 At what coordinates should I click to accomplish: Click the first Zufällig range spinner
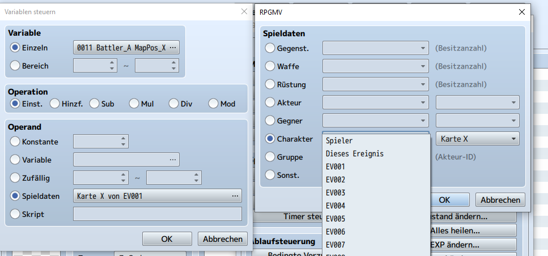101,178
